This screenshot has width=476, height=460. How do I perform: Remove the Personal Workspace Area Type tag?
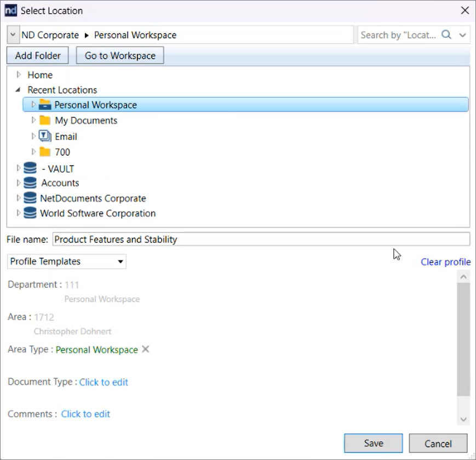click(x=145, y=349)
